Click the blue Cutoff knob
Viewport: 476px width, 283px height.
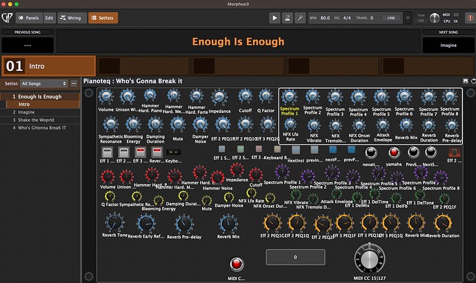(245, 96)
